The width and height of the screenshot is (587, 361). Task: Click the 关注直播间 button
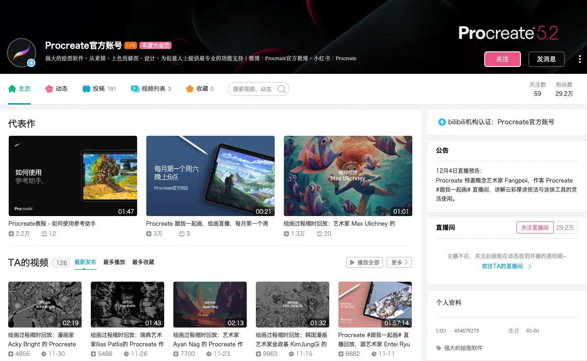[535, 228]
